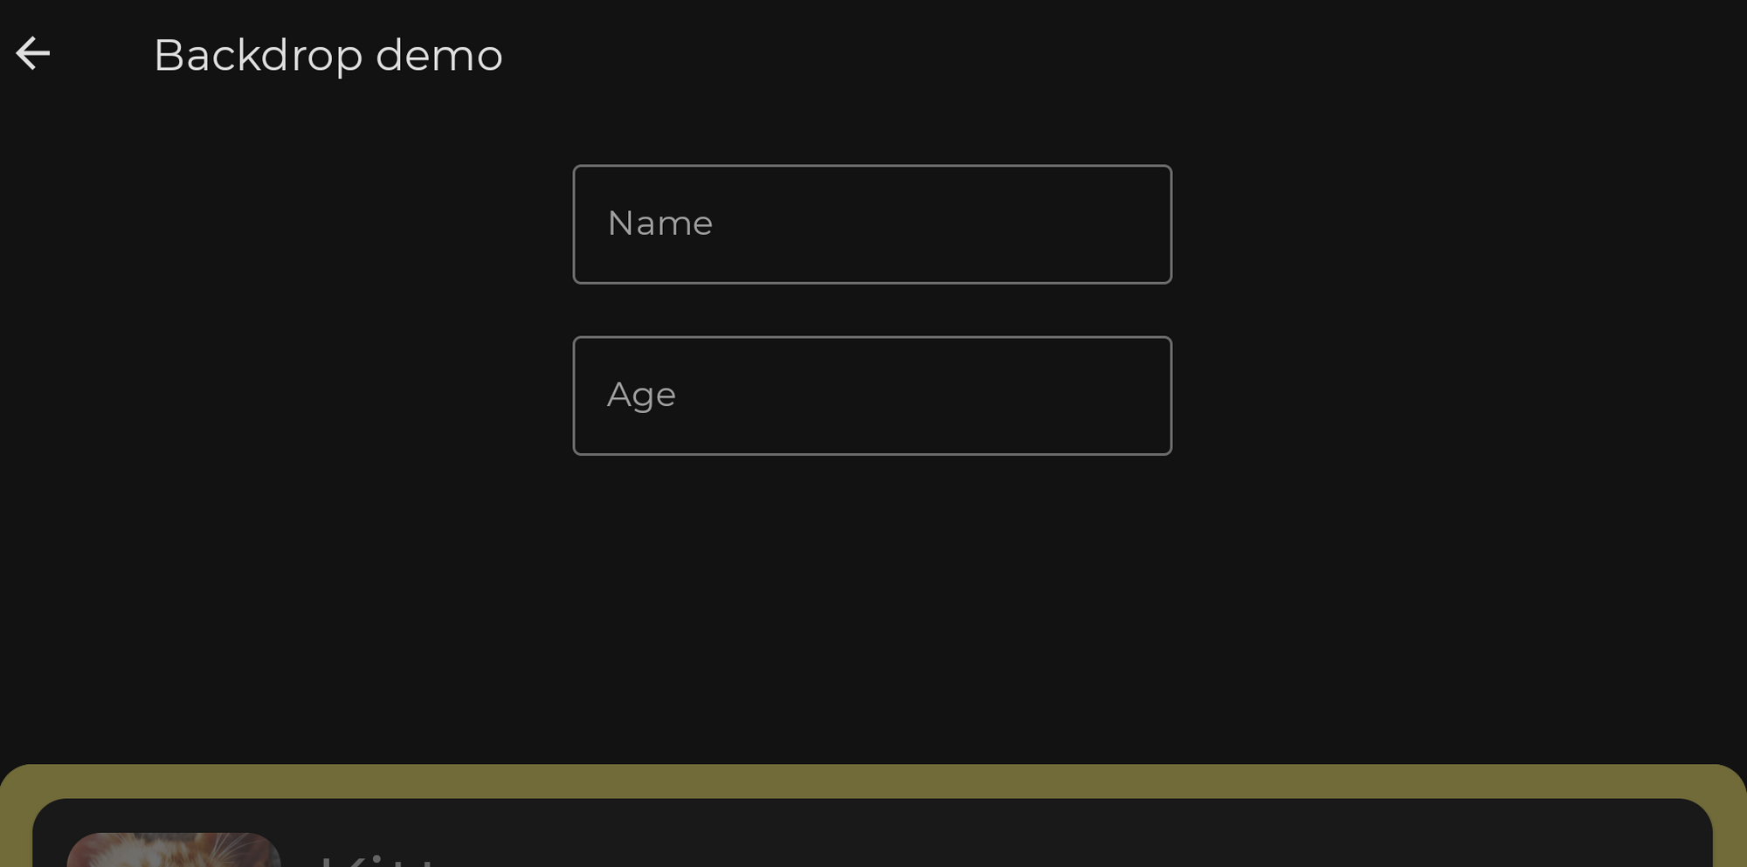Open the cat photo thumbnail

173,850
